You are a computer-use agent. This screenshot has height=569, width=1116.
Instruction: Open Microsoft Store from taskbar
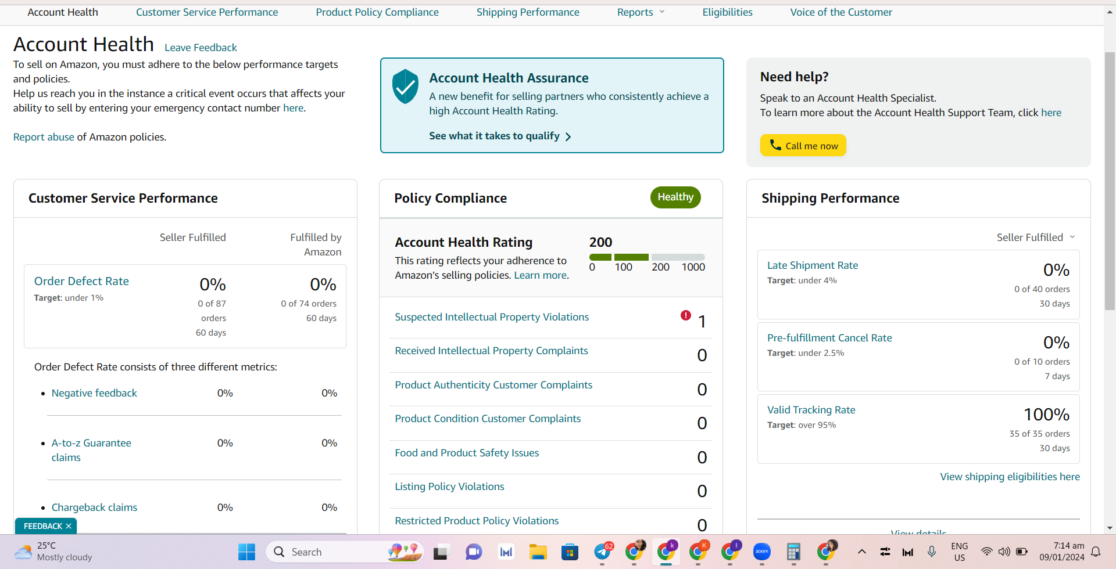click(570, 552)
